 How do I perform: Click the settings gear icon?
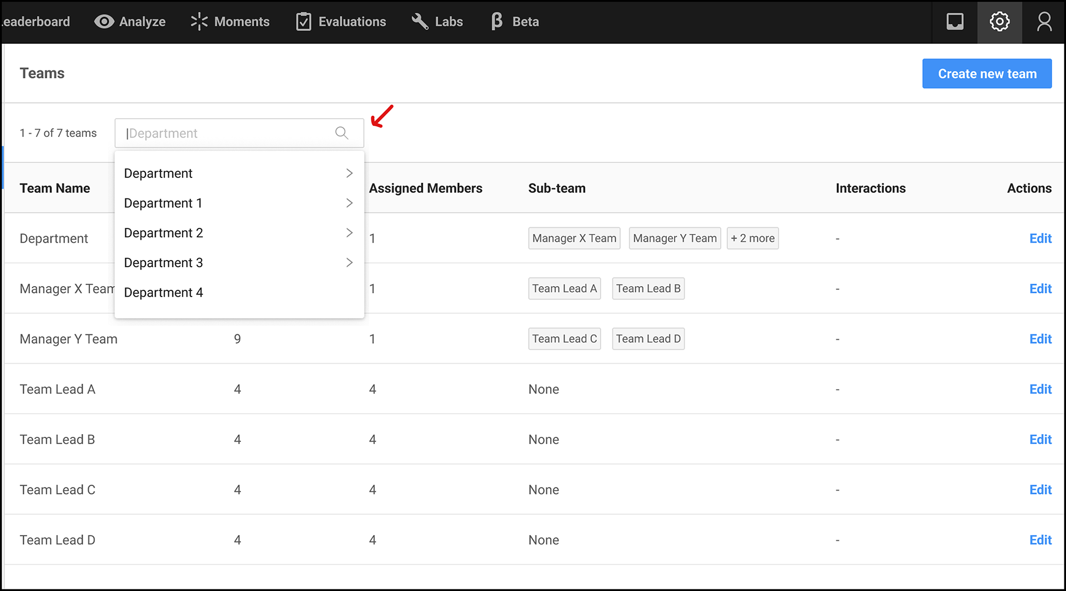(x=999, y=22)
